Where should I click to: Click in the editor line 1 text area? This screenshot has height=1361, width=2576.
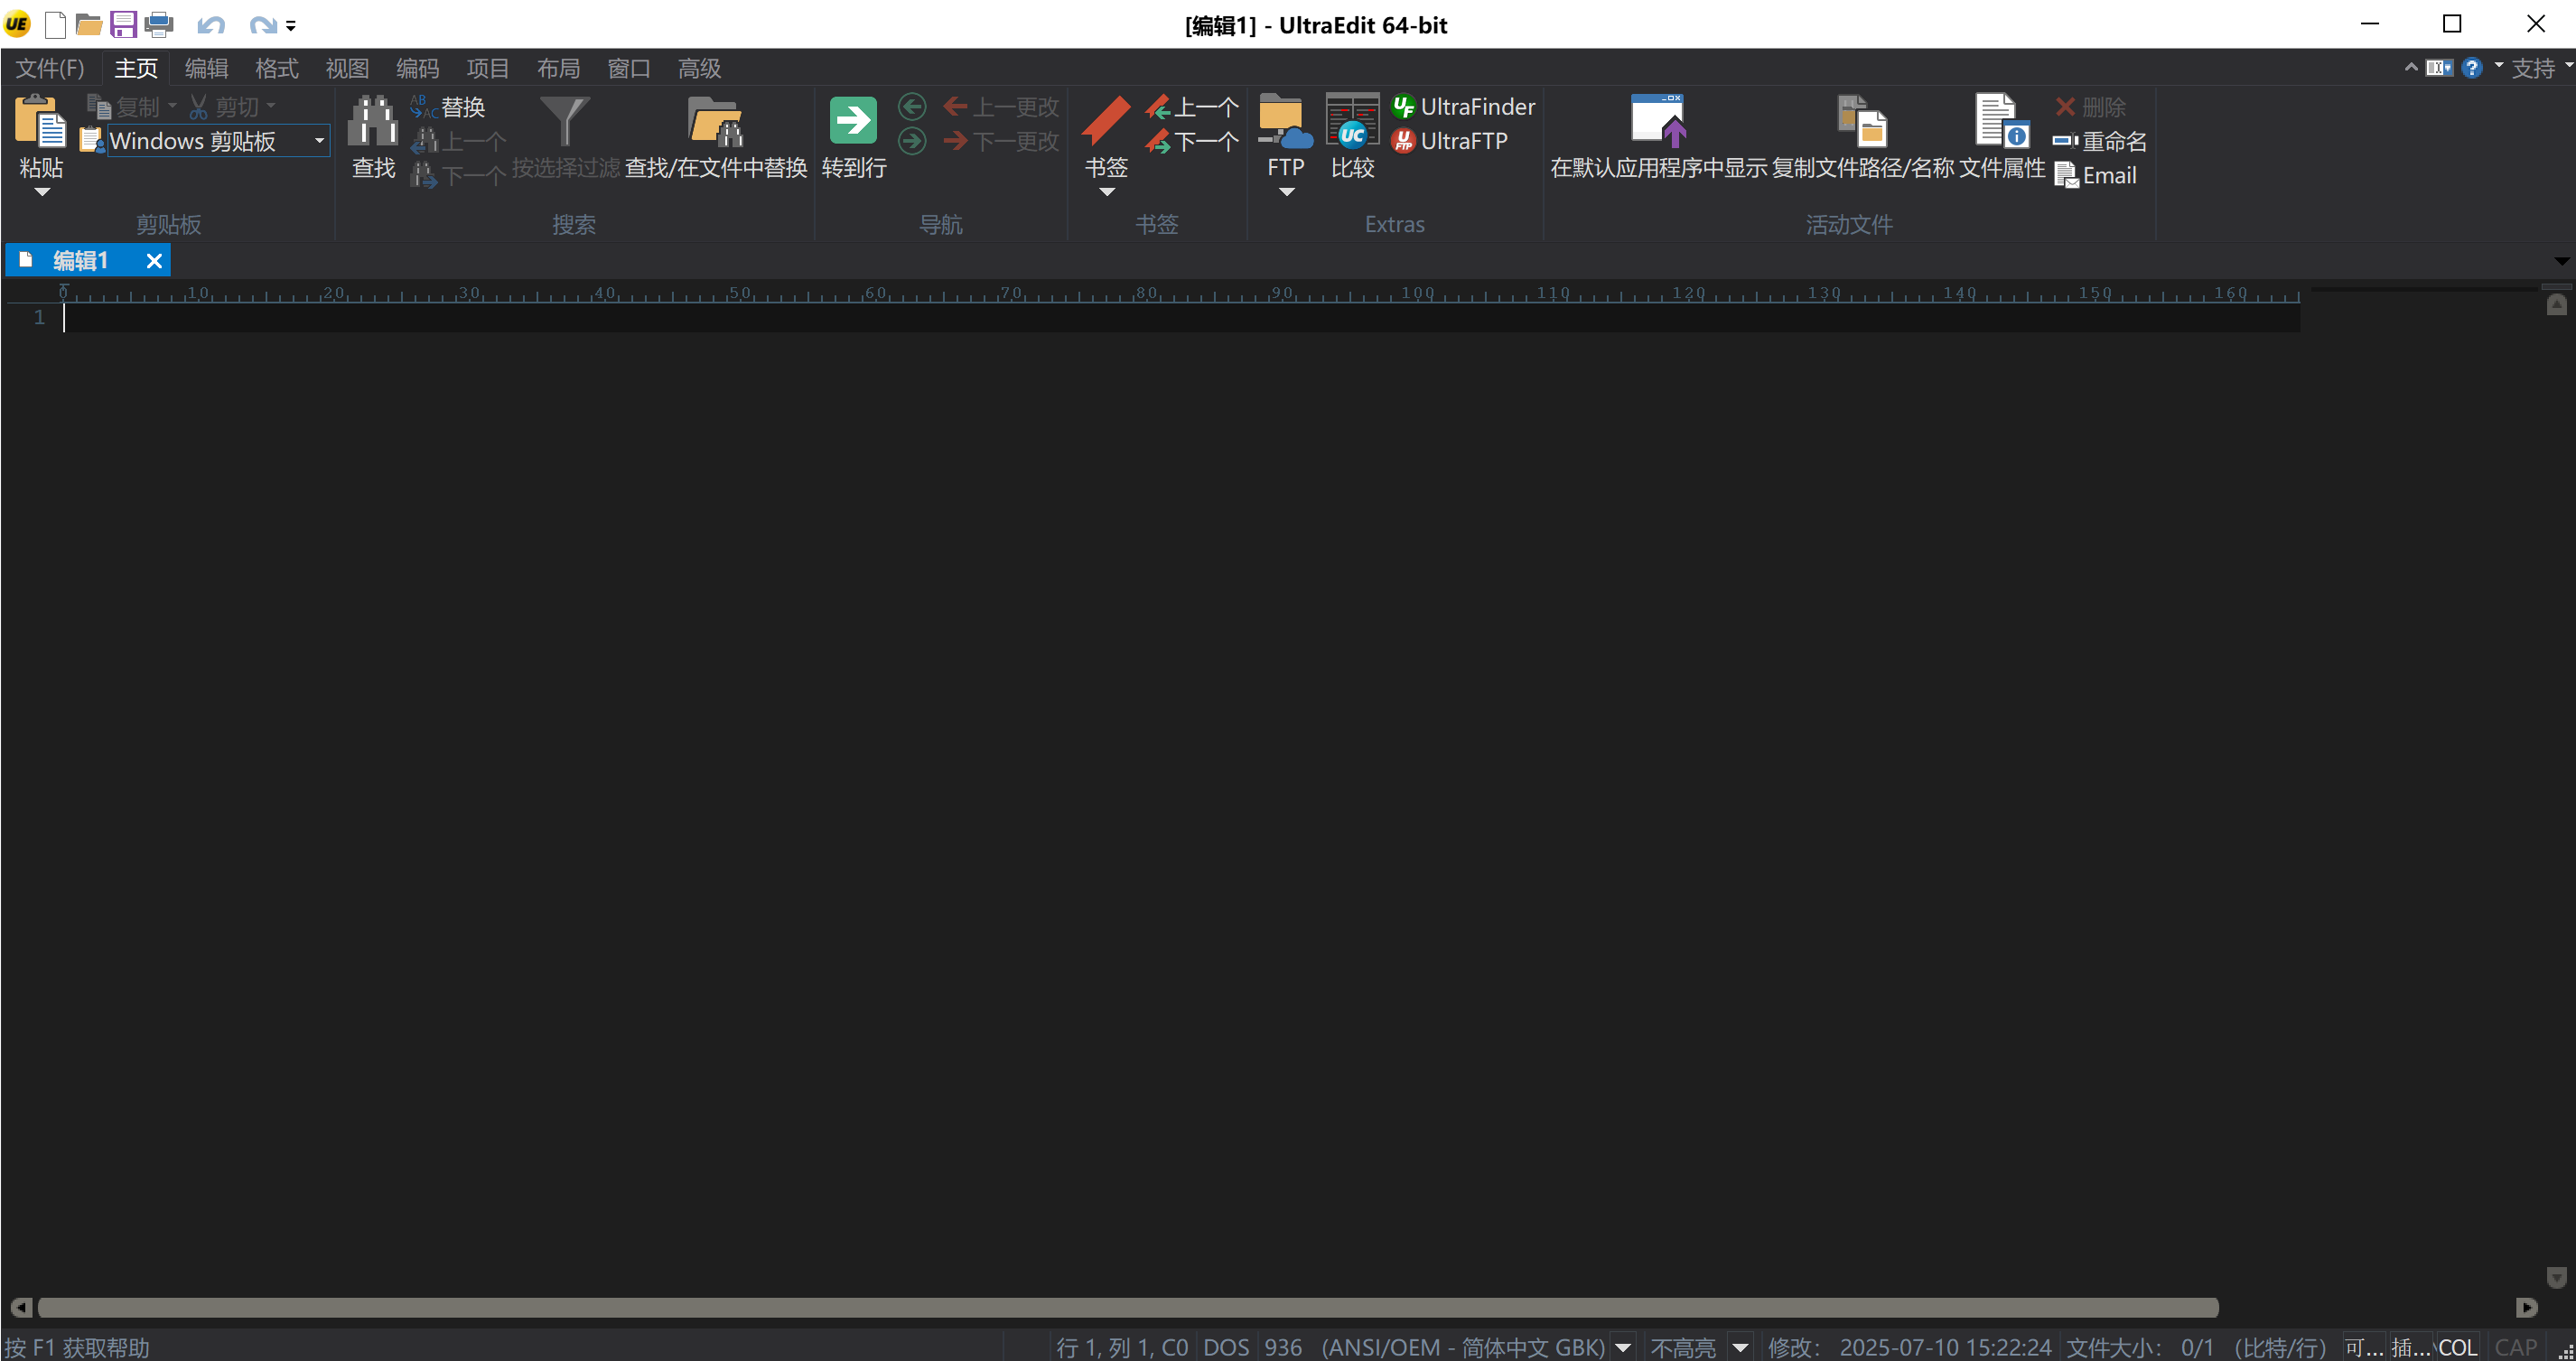point(1181,318)
